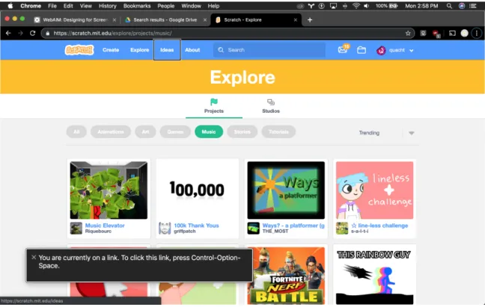Click the THE_MOST author avatar
The image size is (485, 307).
click(x=253, y=229)
